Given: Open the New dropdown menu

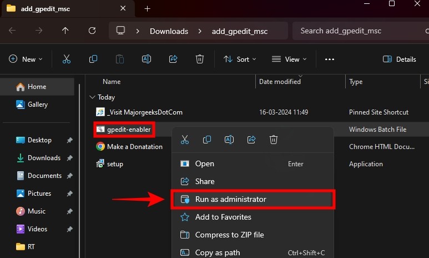Looking at the screenshot, I should click(x=26, y=59).
